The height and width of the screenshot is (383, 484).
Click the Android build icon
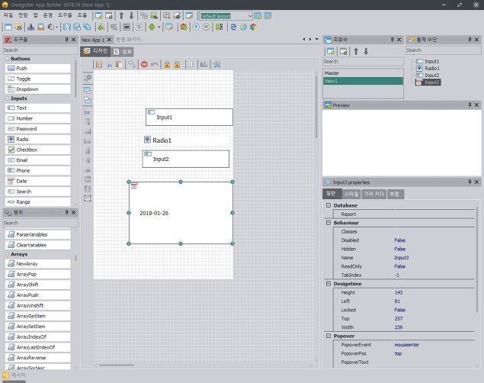click(152, 27)
